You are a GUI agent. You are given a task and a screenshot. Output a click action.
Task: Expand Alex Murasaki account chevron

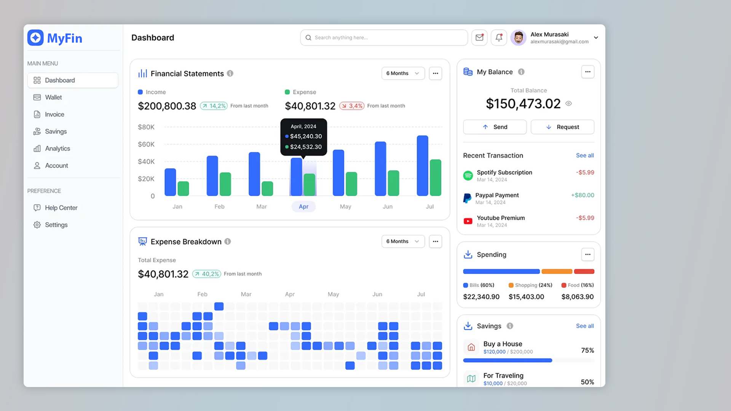coord(596,38)
